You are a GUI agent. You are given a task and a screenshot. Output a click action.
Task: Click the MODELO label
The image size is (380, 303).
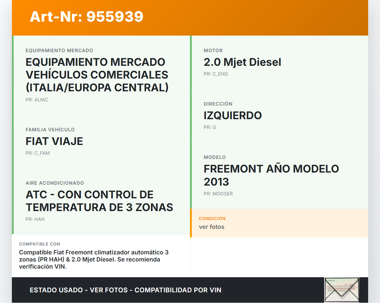tap(215, 157)
